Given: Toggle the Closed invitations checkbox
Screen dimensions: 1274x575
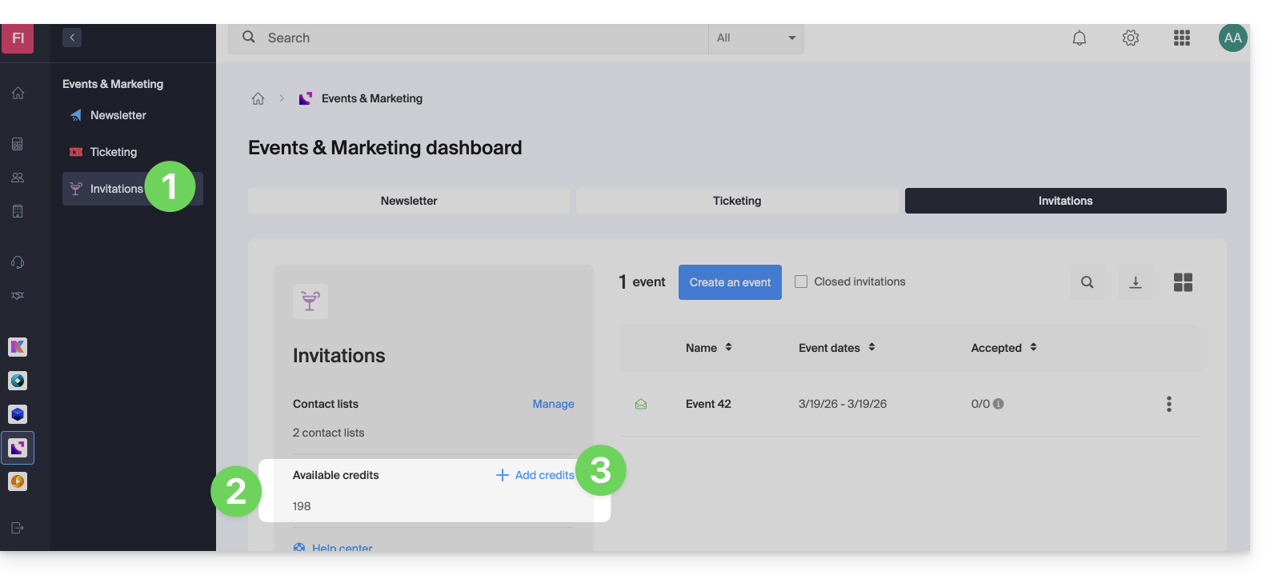Looking at the screenshot, I should coord(801,282).
